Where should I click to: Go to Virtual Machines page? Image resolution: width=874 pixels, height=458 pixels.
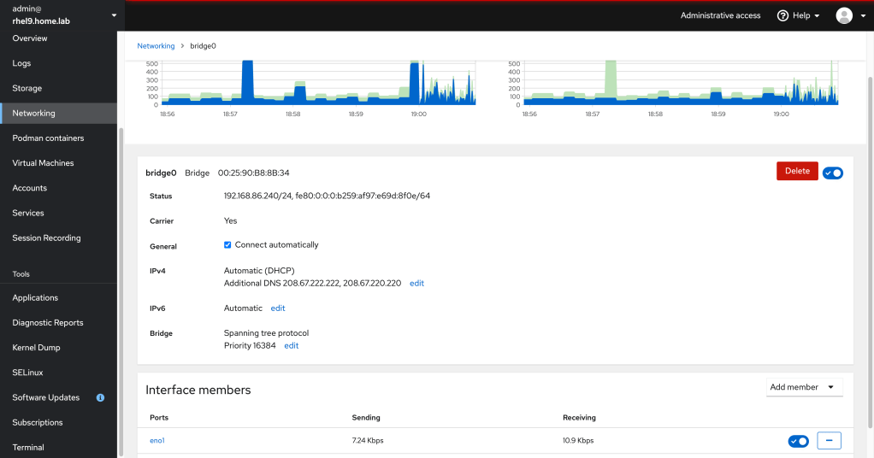pyautogui.click(x=43, y=162)
